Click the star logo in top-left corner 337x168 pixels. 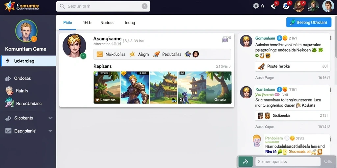click(10, 6)
